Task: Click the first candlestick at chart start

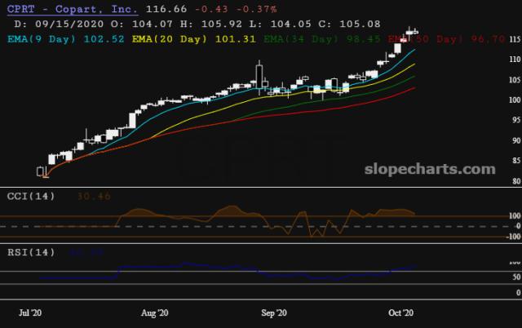Action: (40, 172)
